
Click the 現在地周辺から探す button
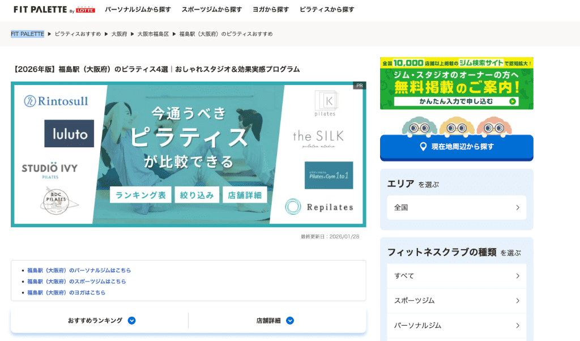coord(456,147)
